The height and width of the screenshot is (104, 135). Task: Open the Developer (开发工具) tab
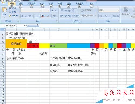(x=79, y=4)
